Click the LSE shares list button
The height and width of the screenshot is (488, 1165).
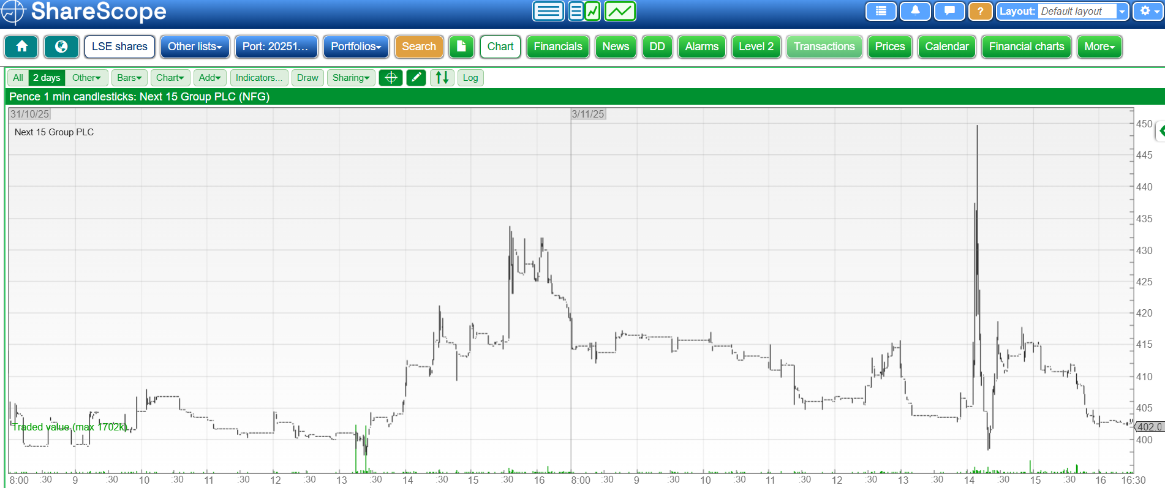point(119,47)
